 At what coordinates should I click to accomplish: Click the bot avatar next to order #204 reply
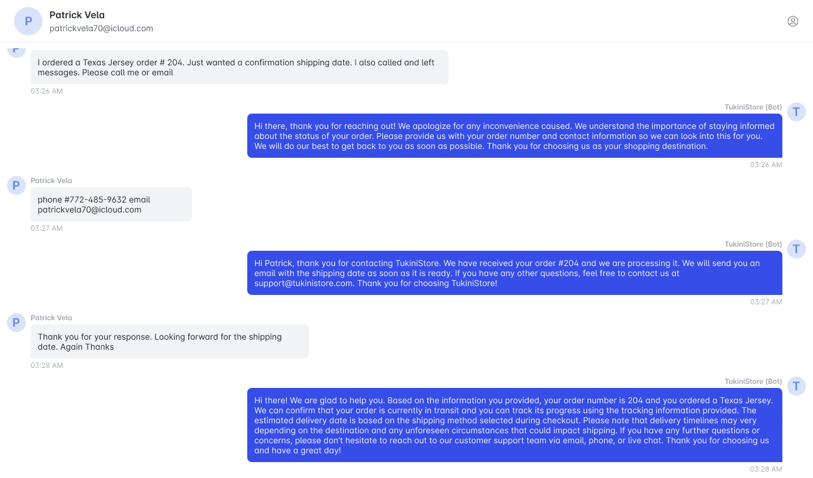pyautogui.click(x=797, y=248)
